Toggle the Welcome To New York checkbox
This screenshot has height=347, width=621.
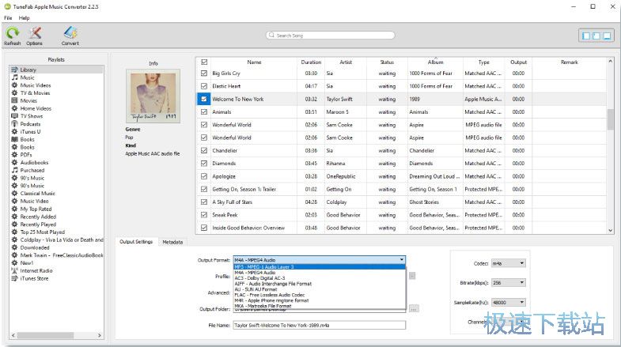[x=204, y=99]
